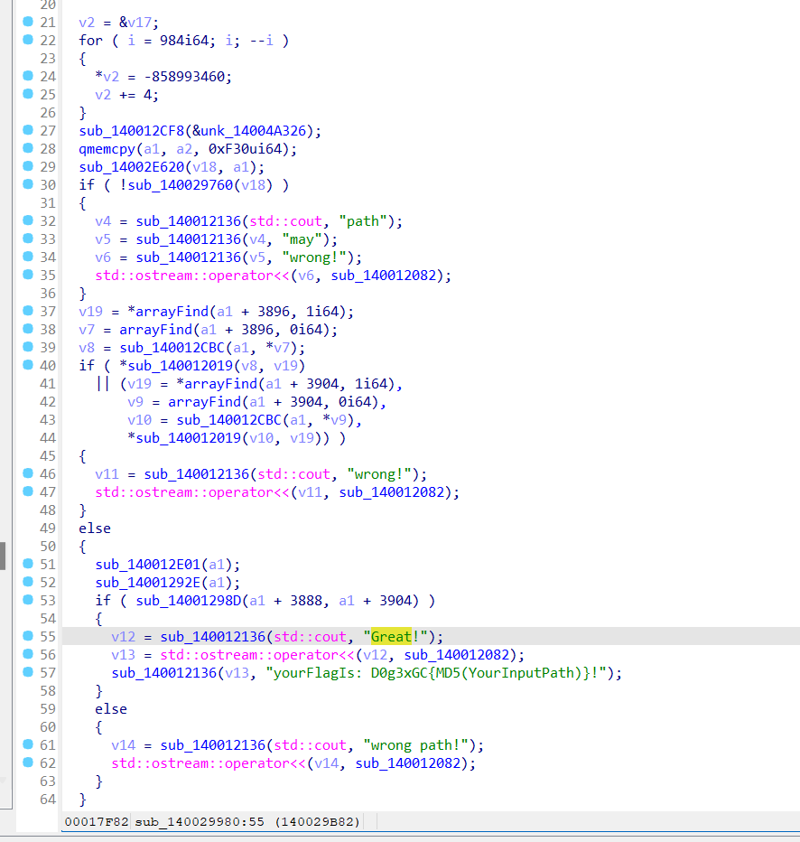Toggle breakpoint dot on line 53
The height and width of the screenshot is (842, 800).
[28, 599]
